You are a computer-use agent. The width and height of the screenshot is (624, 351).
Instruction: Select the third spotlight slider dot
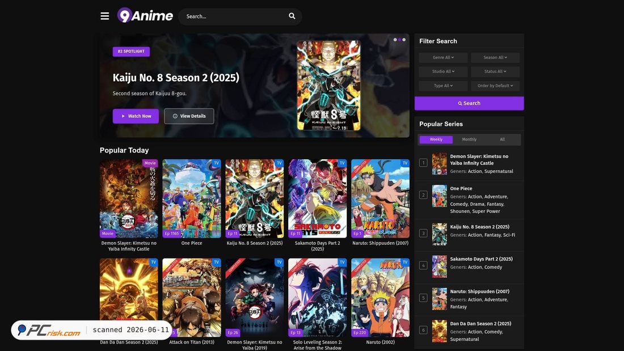coord(404,40)
